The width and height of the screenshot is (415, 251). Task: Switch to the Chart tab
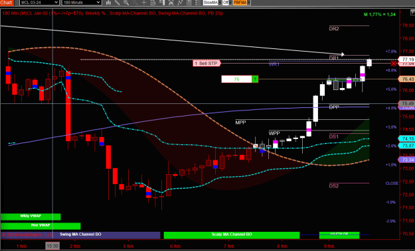pyautogui.click(x=7, y=3)
